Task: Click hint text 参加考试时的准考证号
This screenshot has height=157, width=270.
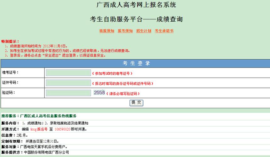Action: click(x=112, y=73)
